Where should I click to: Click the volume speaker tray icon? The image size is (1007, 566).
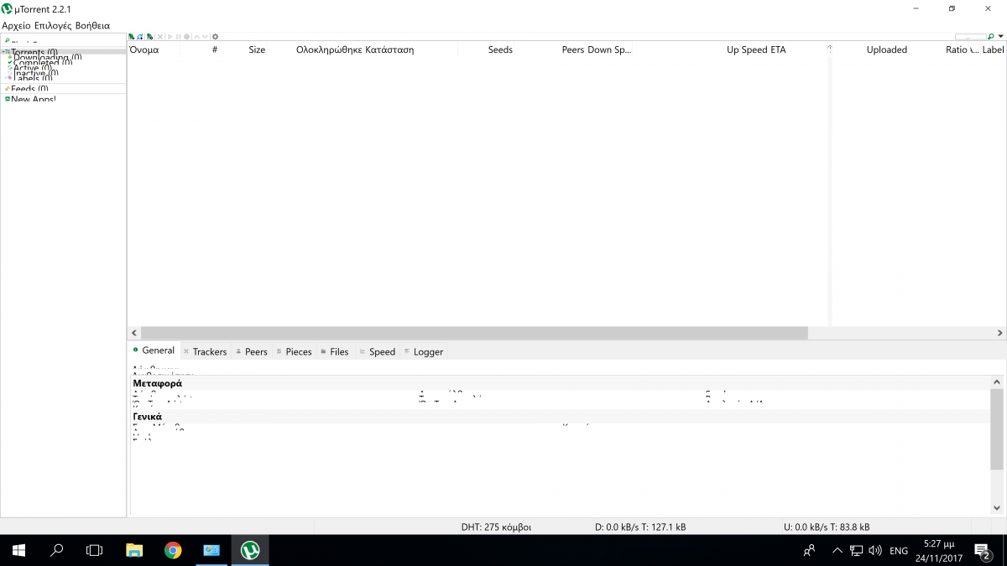875,550
